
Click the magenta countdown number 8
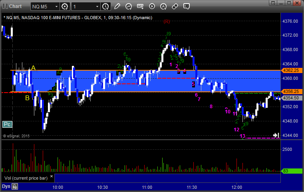[211, 106]
